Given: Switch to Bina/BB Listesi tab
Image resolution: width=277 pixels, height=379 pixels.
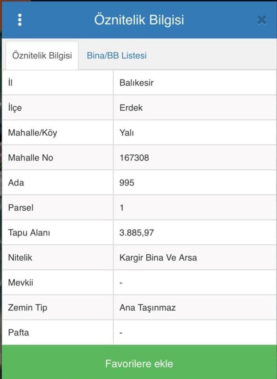Looking at the screenshot, I should (117, 55).
